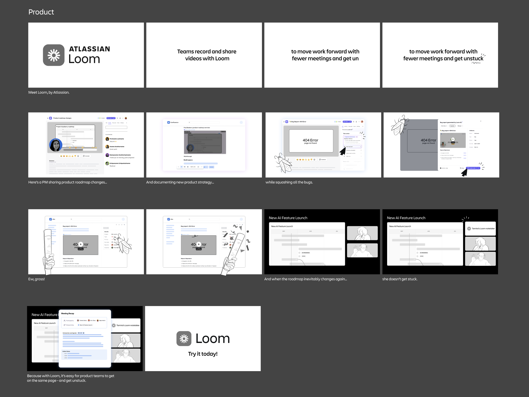Switch to the Transcript tab
This screenshot has height=397, width=529.
click(x=114, y=123)
